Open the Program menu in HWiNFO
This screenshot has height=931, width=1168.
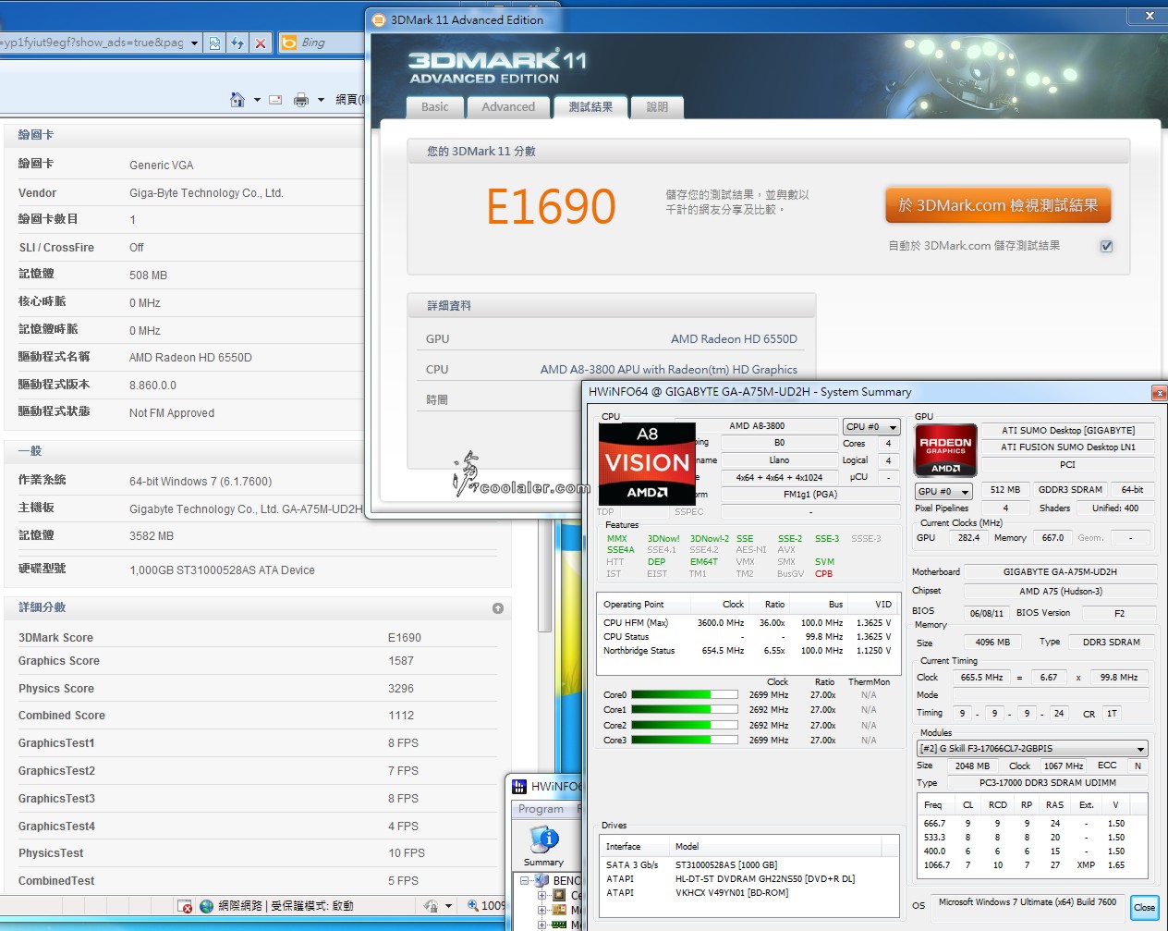(x=541, y=809)
